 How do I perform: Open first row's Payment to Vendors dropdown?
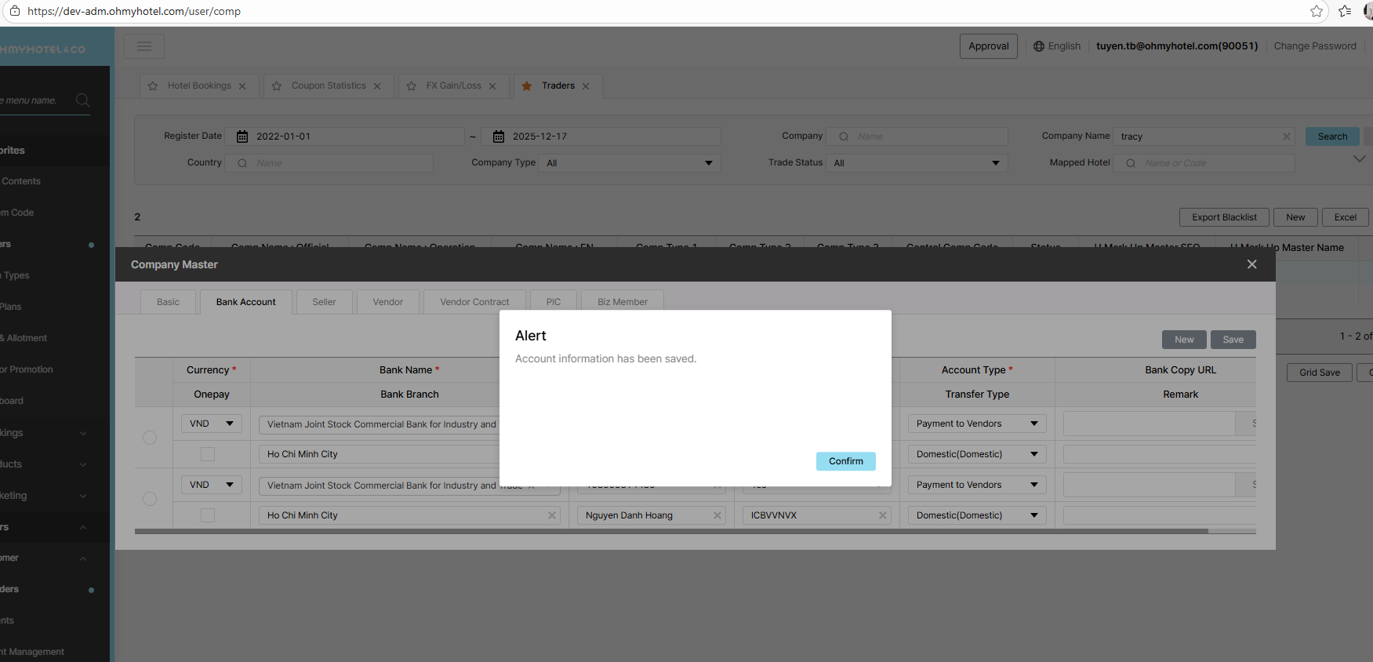977,424
